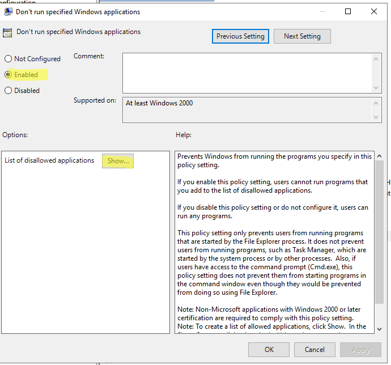The image size is (391, 365).
Task: Click the Apply button
Action: click(x=360, y=350)
